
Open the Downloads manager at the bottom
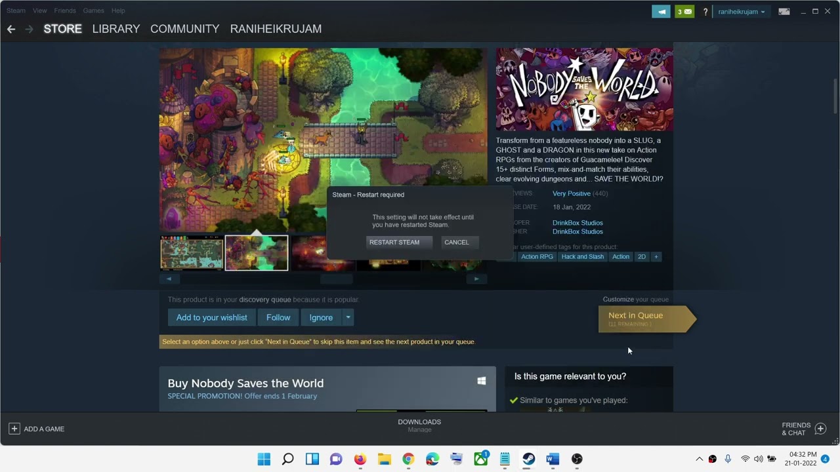(419, 425)
